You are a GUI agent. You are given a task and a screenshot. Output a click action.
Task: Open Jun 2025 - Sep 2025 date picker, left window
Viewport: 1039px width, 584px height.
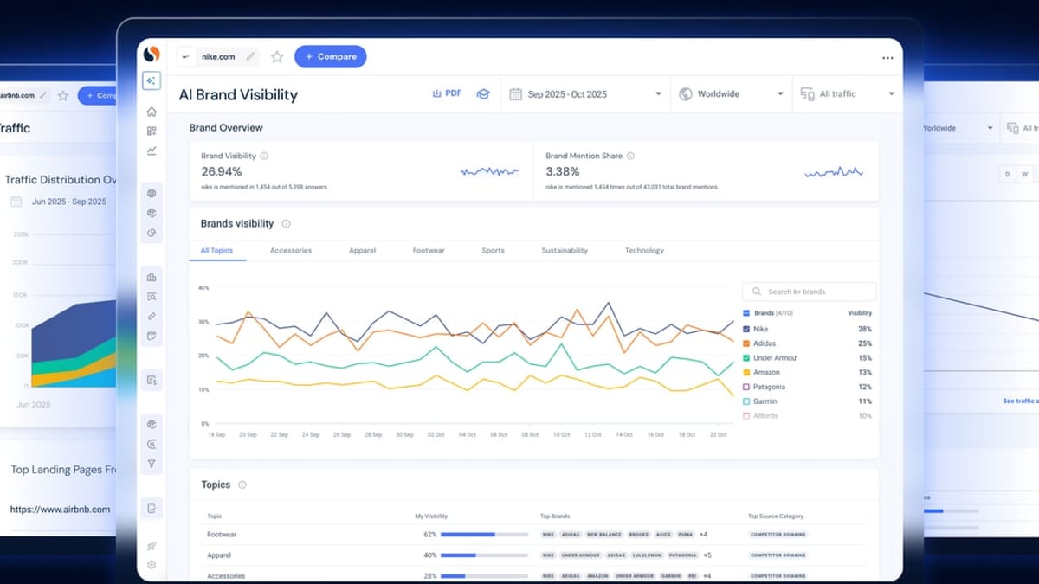pyautogui.click(x=59, y=202)
